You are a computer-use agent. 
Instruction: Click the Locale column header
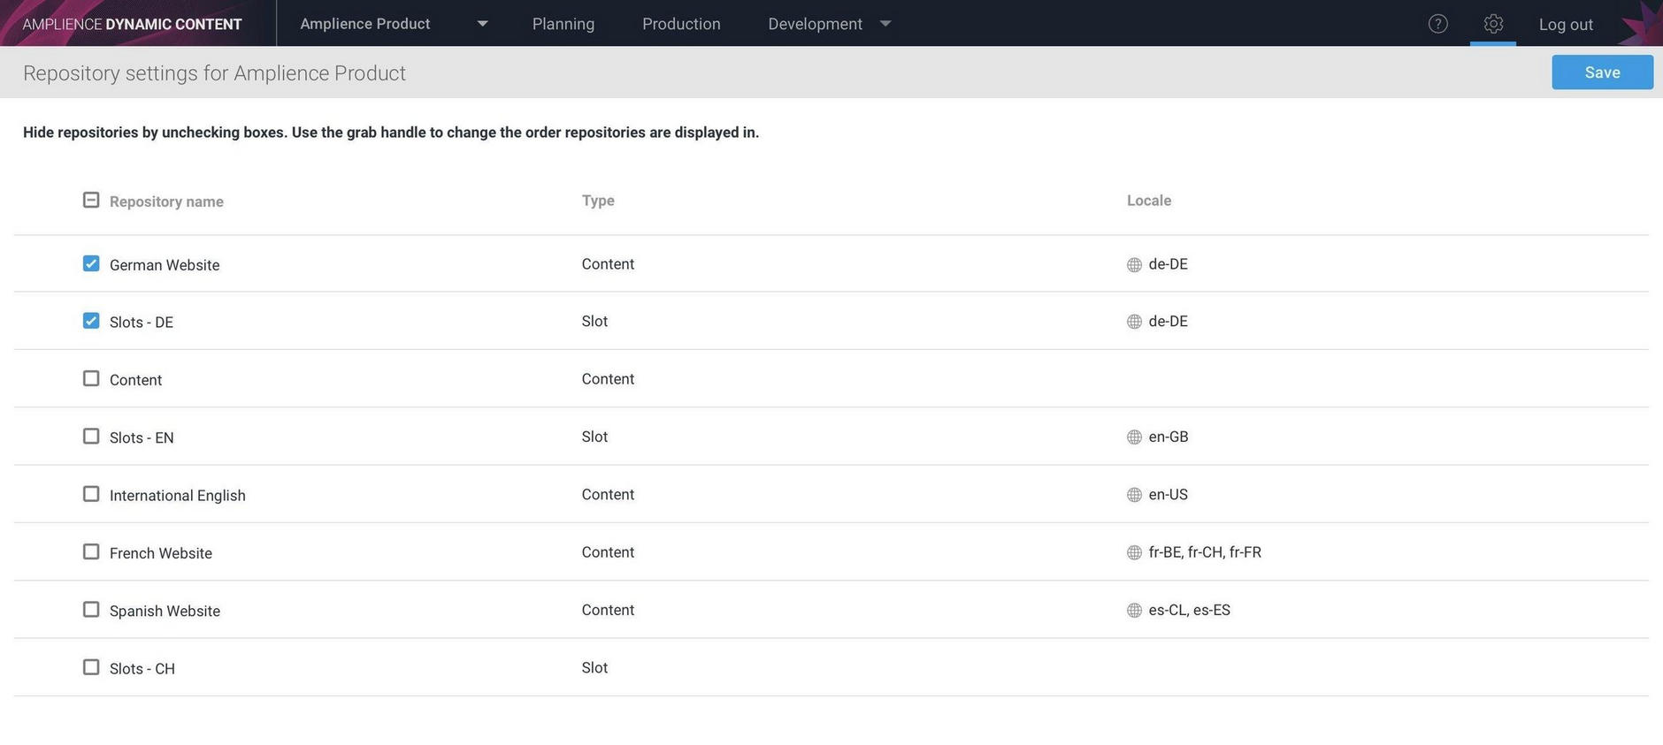coord(1149,201)
